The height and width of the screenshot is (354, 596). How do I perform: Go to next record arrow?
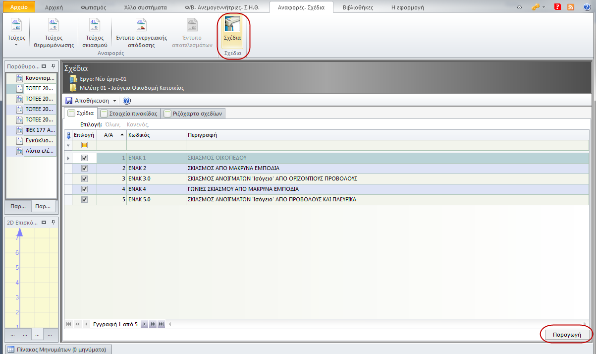click(145, 324)
